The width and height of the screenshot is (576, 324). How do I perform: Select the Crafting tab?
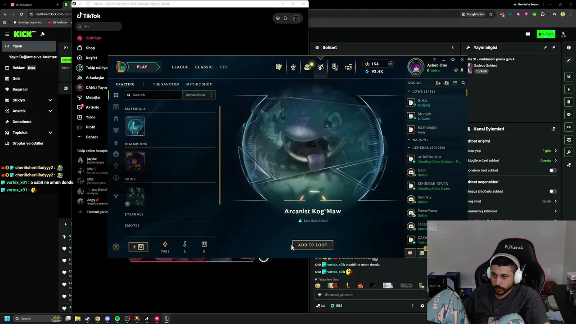coord(125,84)
